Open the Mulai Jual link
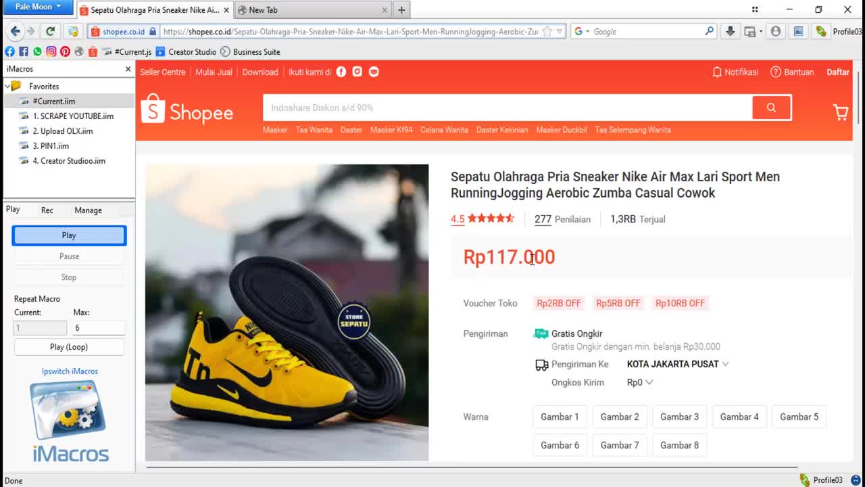Screen dimensions: 865x487 pos(214,72)
